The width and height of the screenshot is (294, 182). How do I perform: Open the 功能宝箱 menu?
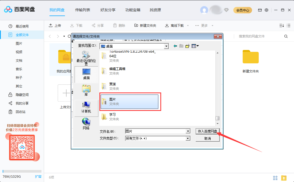[134, 10]
